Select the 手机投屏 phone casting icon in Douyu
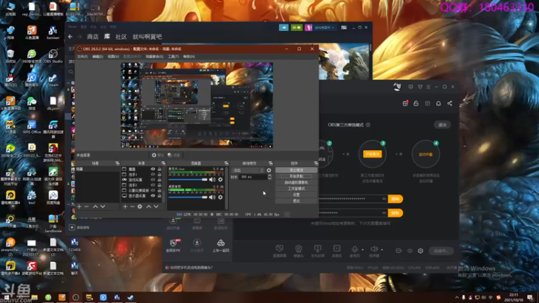Image resolution: width=539 pixels, height=303 pixels. point(317,250)
